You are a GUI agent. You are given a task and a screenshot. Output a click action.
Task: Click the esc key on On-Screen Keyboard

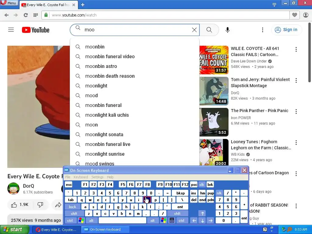pos(69,184)
